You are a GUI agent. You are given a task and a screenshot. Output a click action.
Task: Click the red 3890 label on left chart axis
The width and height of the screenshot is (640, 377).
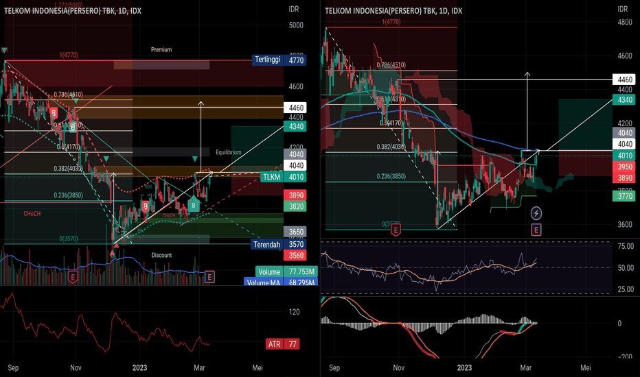pos(295,195)
